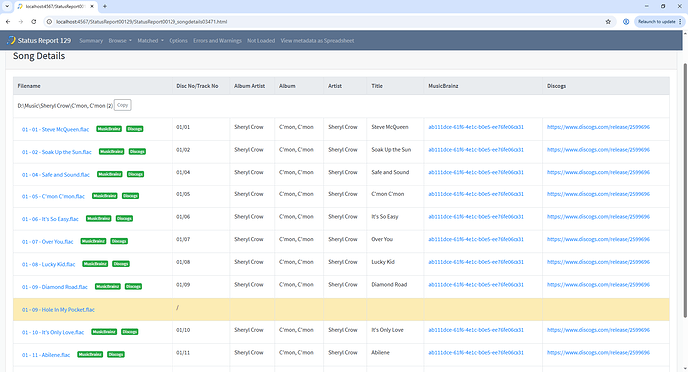Open 01 - 01 - Steve McQueen.flac
Viewport: 688px width, 372px height.
(x=55, y=129)
